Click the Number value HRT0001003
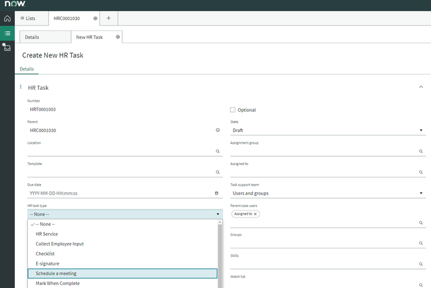Screen dimensions: 431x288 tap(43, 109)
